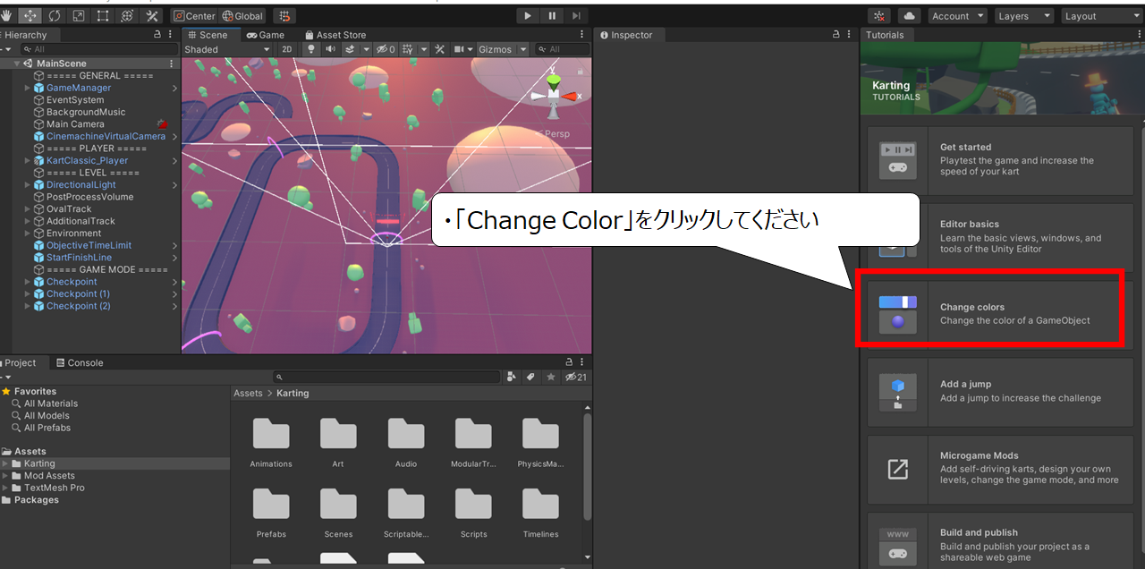The image size is (1145, 569).
Task: Open the Layers dropdown
Action: click(1023, 16)
